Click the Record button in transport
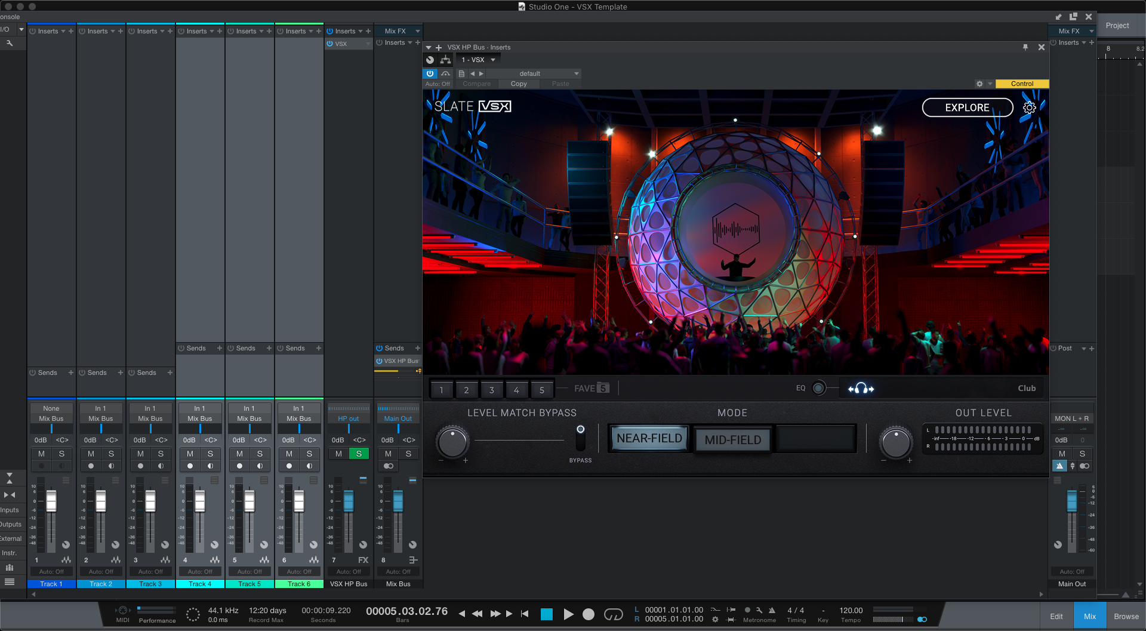 [x=589, y=614]
